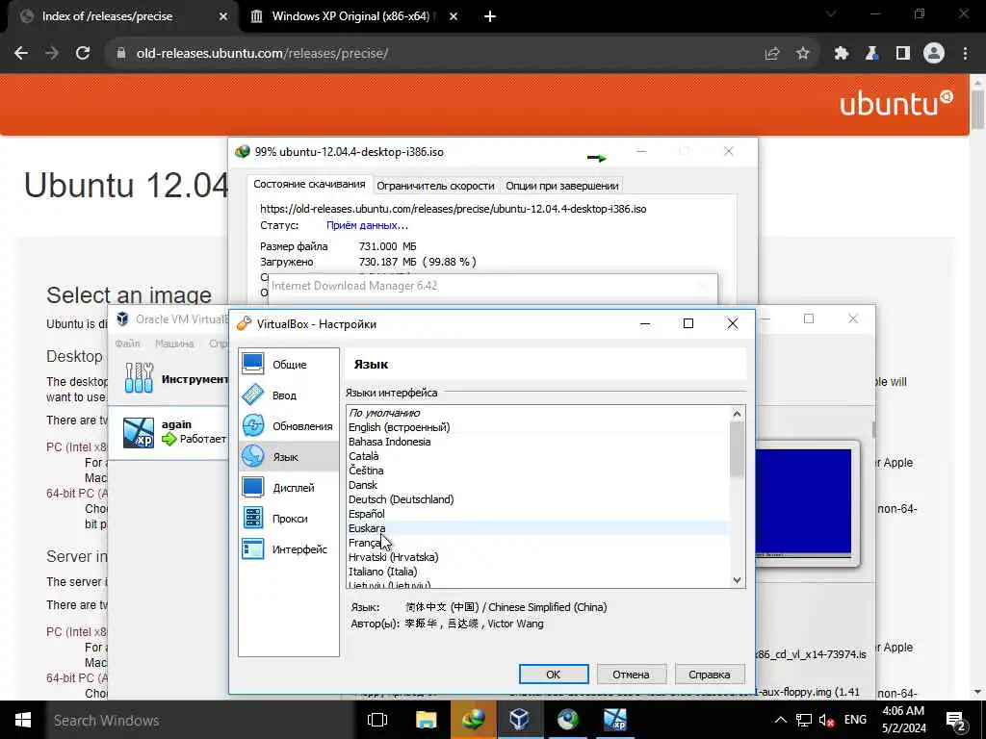Open the notification center icon

coord(956,721)
